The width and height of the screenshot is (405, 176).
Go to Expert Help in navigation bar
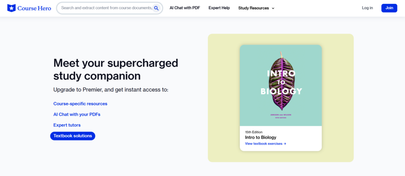[x=219, y=8]
